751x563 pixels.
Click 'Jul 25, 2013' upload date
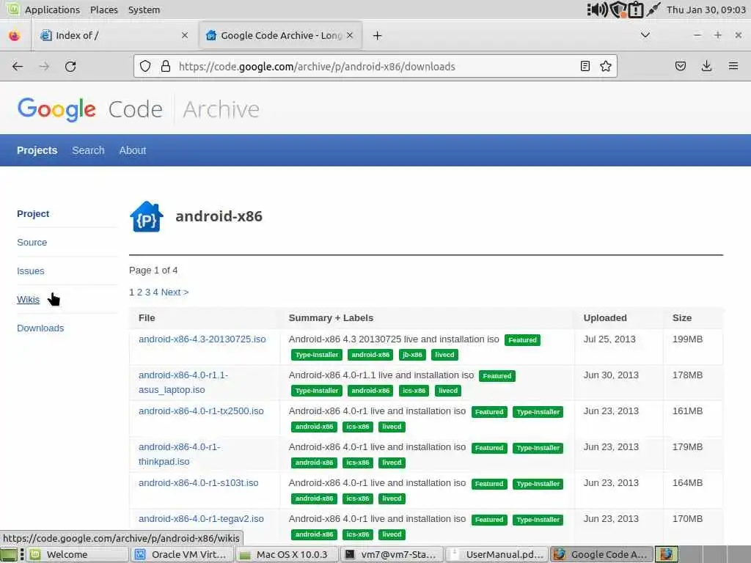(609, 339)
